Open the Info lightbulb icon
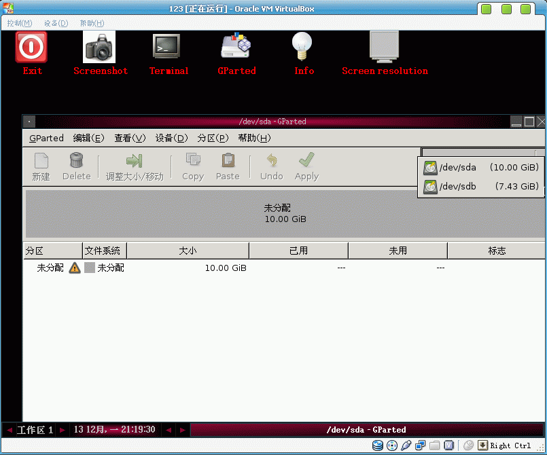Screen dimensions: 547x455 302,46
